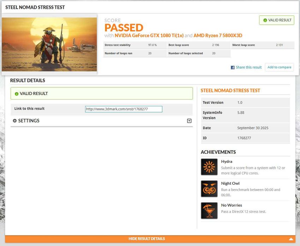Viewport: 300px width, 246px height.
Task: Click the Result Details heading
Action: (28, 80)
